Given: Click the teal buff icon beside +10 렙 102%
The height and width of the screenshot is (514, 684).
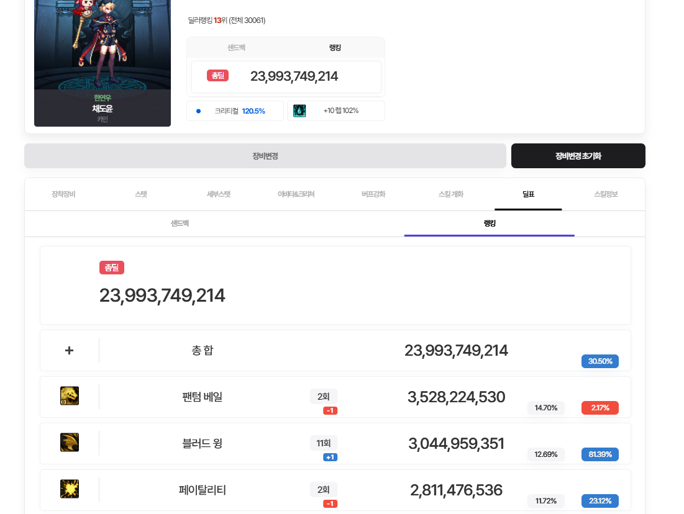Looking at the screenshot, I should (299, 110).
